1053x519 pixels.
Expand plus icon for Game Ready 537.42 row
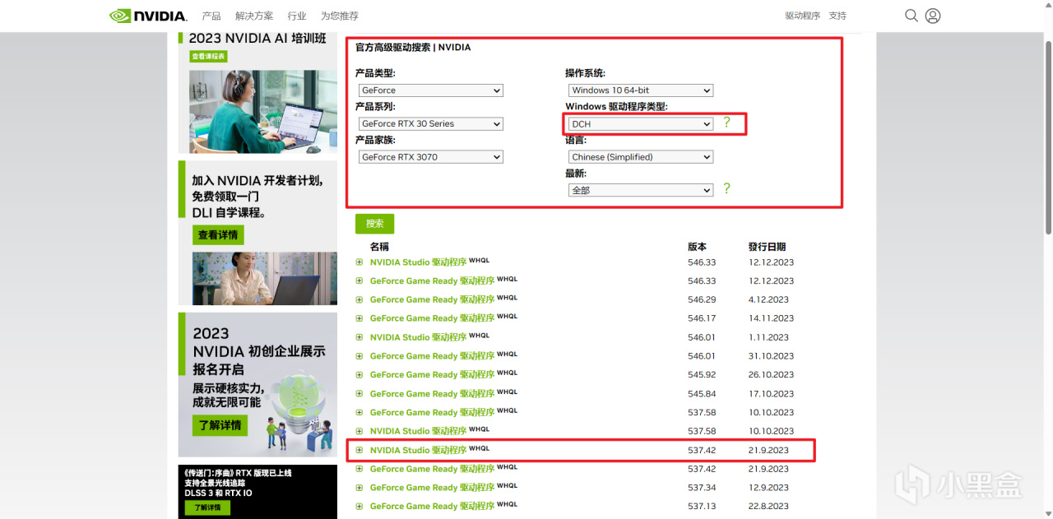360,469
